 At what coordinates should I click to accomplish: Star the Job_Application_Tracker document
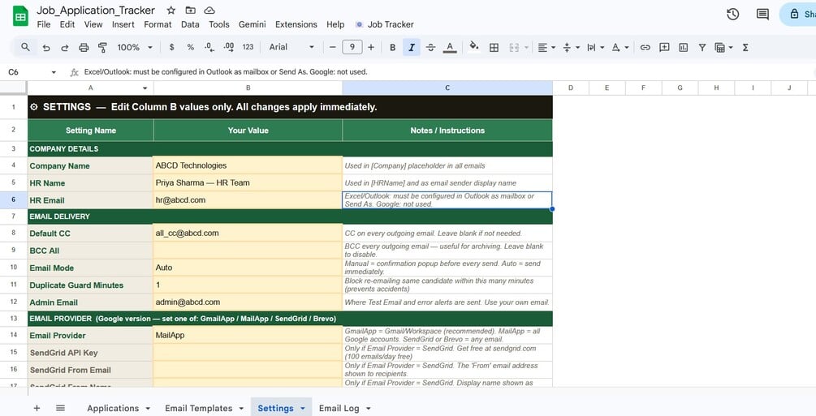pos(171,11)
